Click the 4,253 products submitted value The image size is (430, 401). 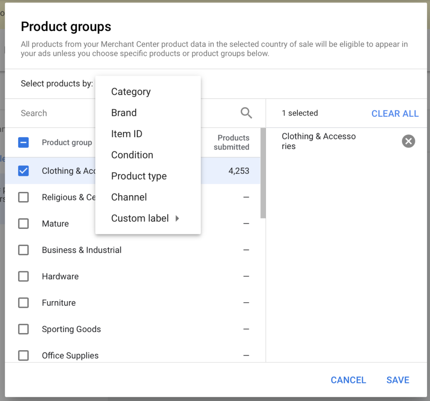(239, 171)
